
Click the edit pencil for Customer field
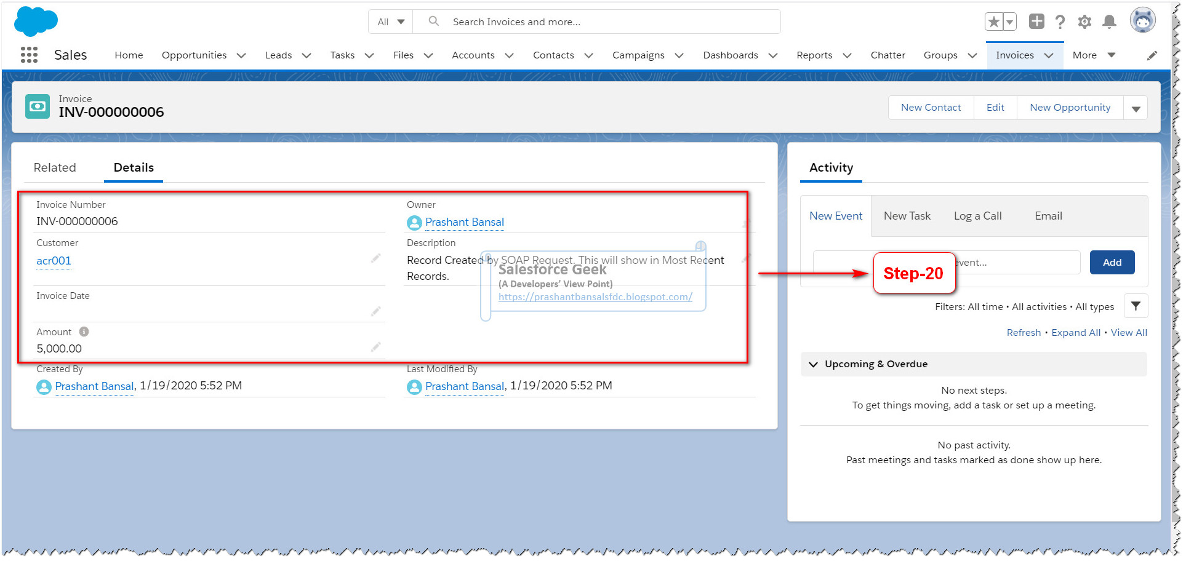coord(375,258)
